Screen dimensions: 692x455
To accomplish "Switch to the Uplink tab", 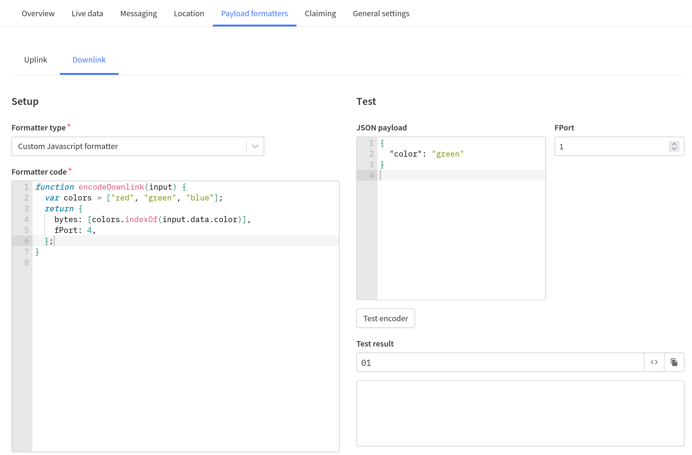I will point(36,60).
